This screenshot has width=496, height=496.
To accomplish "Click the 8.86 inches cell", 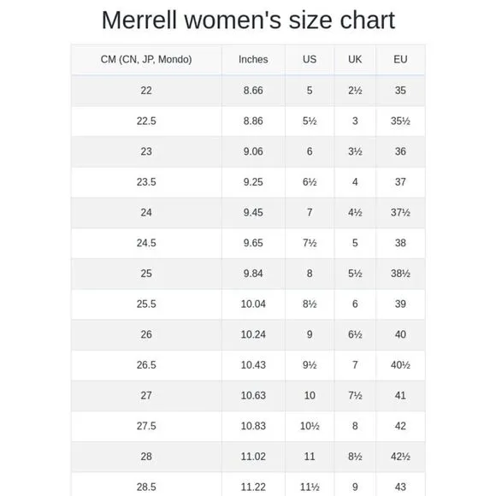I will click(253, 121).
